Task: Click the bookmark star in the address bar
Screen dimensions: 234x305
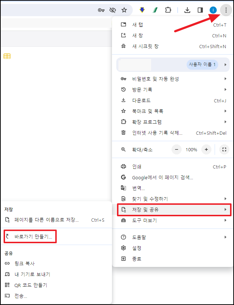Action: pos(124,10)
